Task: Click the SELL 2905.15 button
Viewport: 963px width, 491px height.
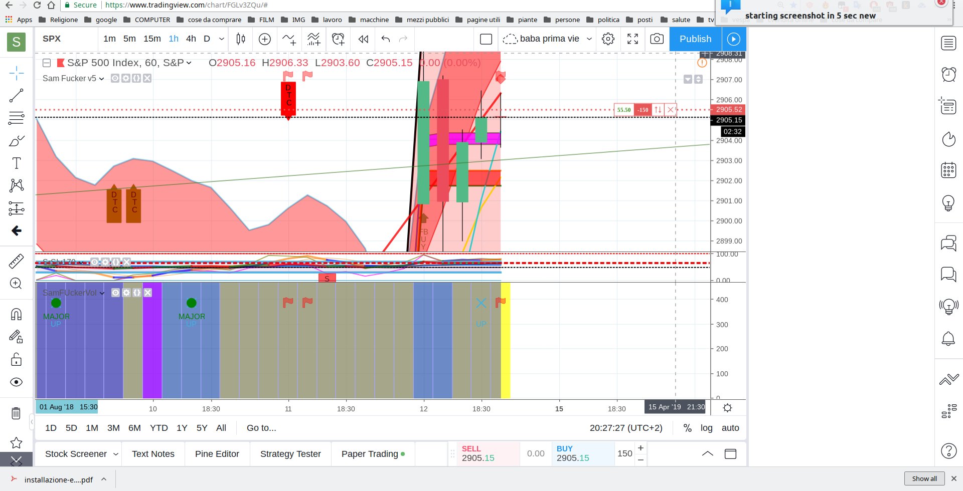Action: (488, 453)
